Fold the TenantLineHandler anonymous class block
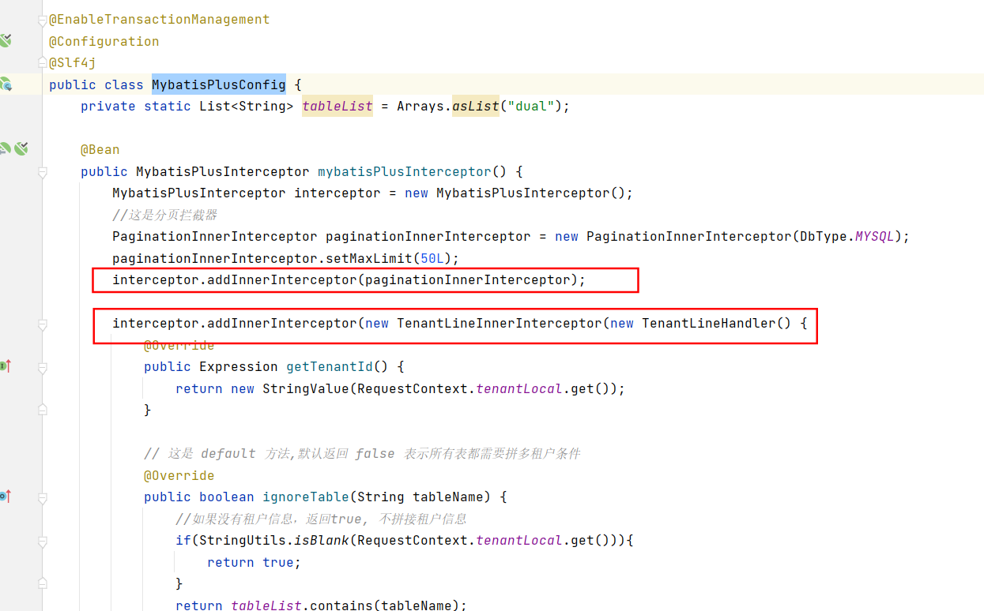Screen dimensions: 984x611 click(43, 324)
